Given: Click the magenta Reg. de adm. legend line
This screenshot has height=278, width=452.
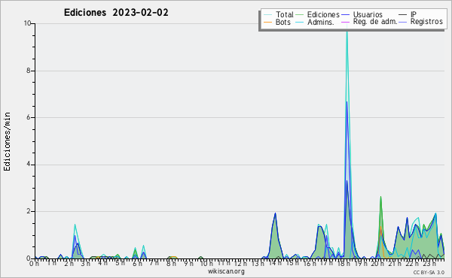Looking at the screenshot, I should click(x=345, y=22).
